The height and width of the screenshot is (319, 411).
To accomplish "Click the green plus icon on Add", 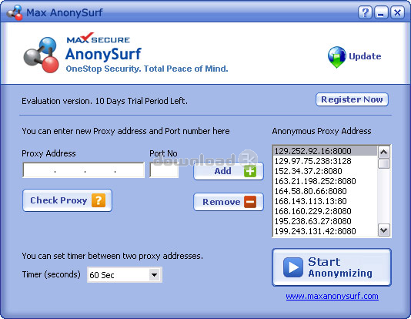I will (250, 171).
